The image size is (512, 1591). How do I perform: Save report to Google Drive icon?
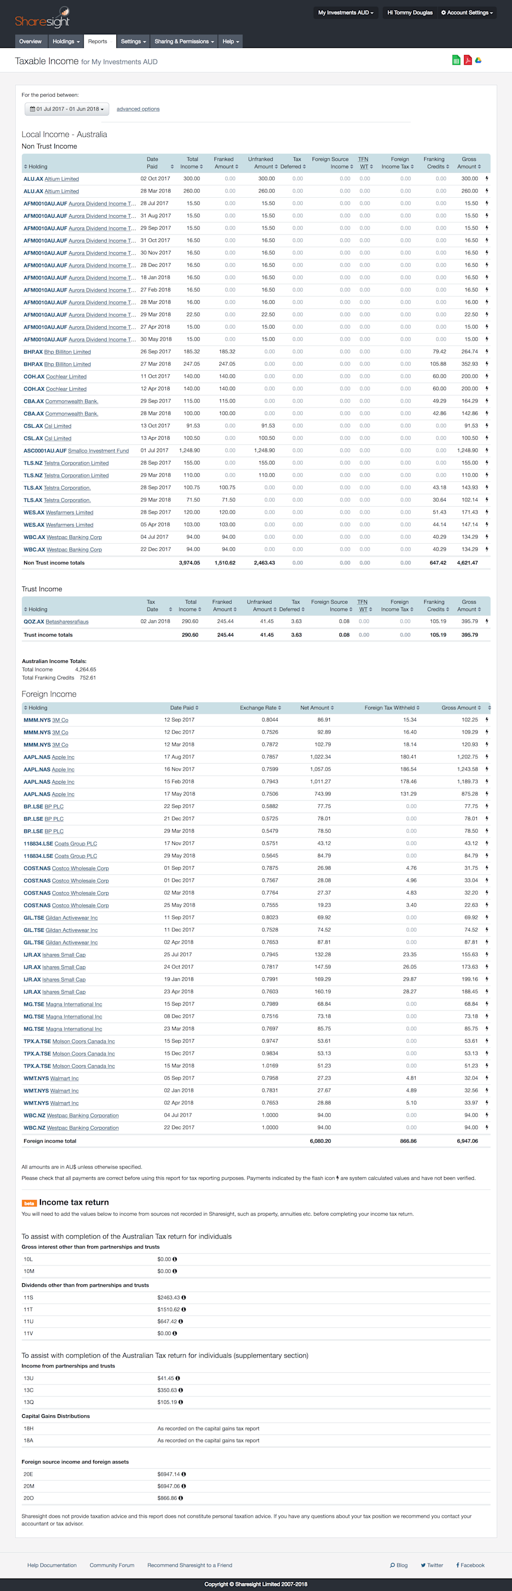[x=478, y=60]
